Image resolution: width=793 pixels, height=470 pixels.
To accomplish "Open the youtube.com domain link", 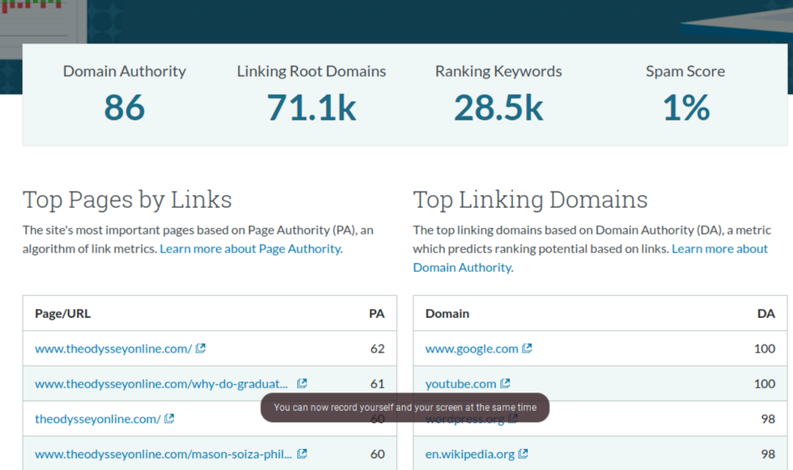I will point(460,383).
